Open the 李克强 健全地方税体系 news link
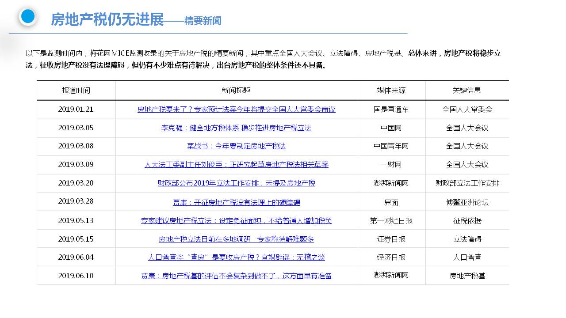 click(x=236, y=128)
